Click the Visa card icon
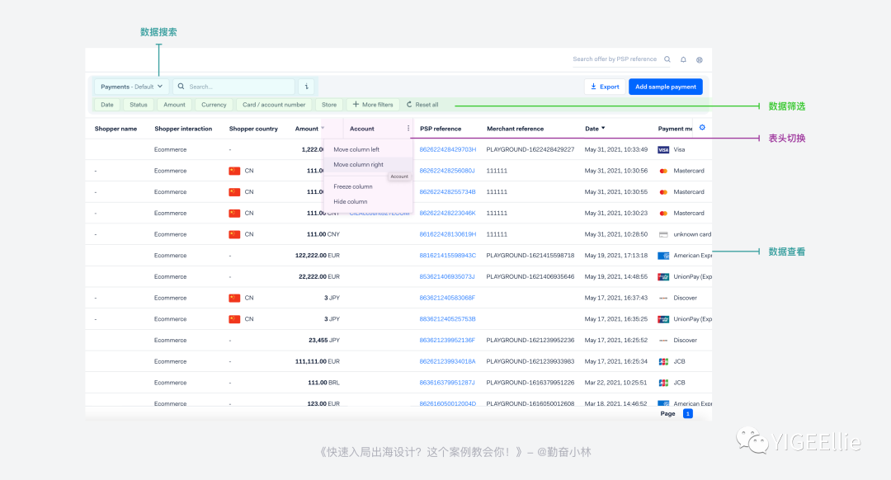 click(663, 149)
